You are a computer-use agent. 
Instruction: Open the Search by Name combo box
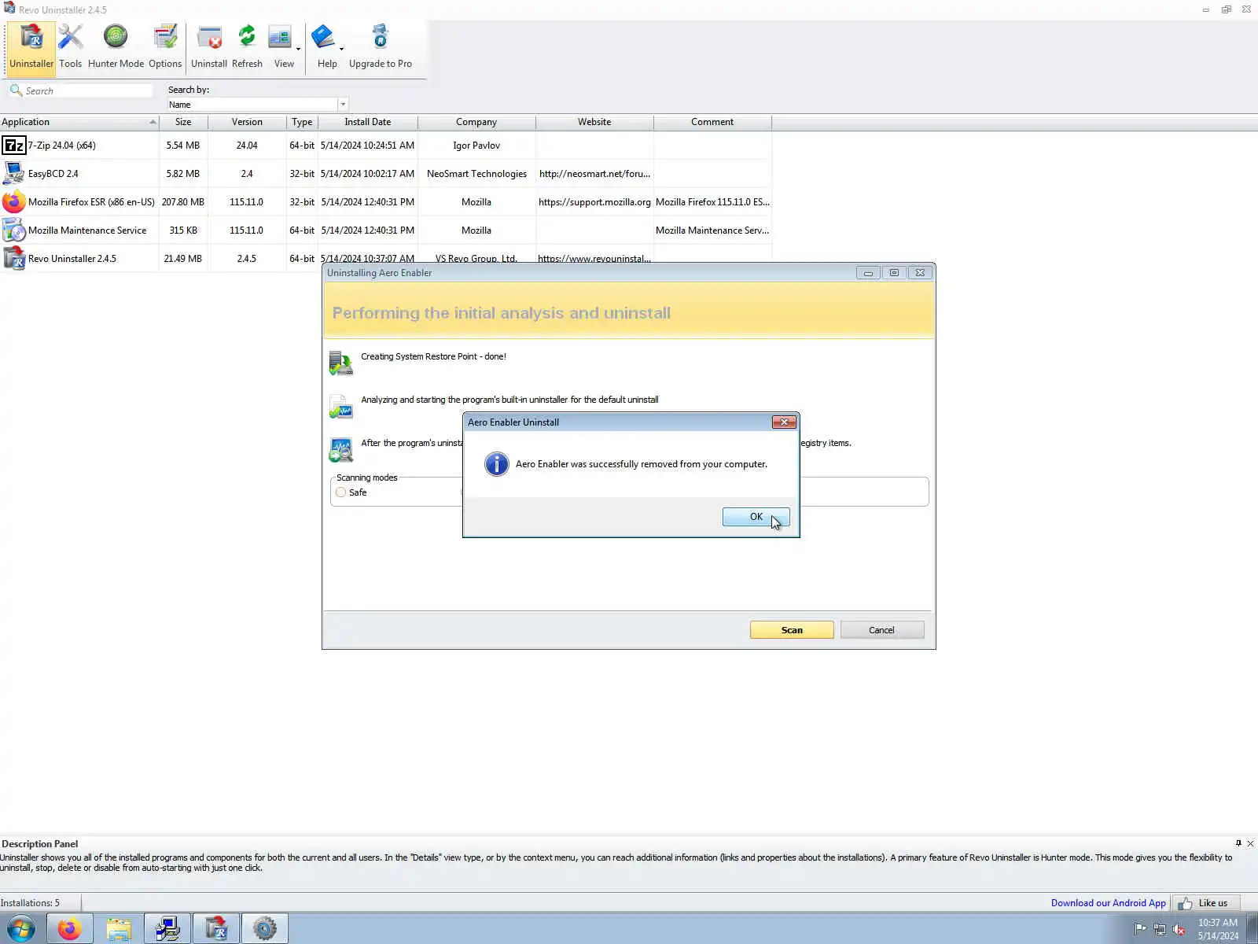(x=257, y=105)
